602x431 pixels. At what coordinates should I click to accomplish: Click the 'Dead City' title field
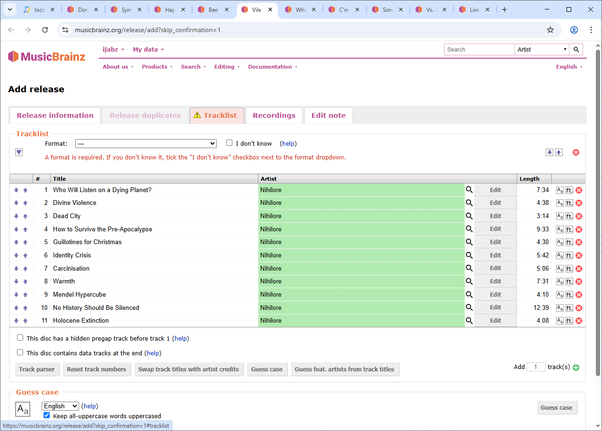point(155,216)
